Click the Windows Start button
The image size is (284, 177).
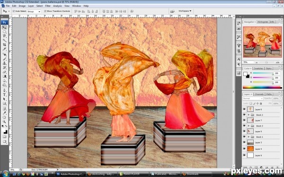[x=5, y=174]
